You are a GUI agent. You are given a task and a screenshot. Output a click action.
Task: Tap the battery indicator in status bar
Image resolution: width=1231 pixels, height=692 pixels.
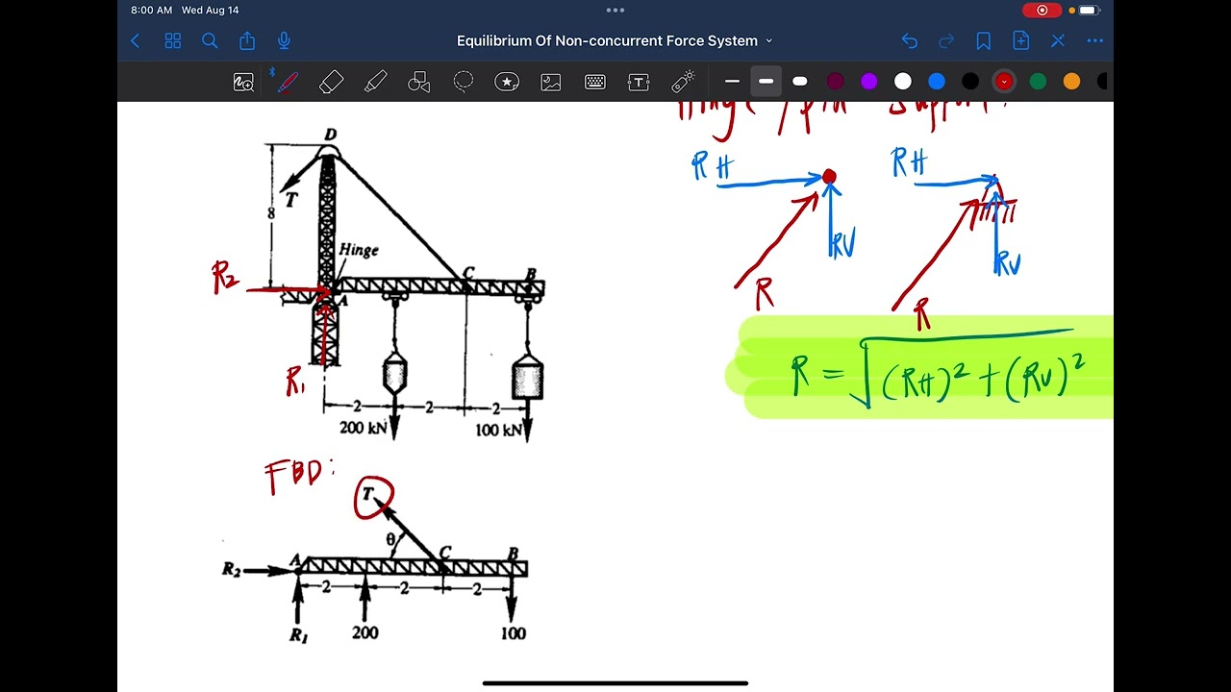1088,11
